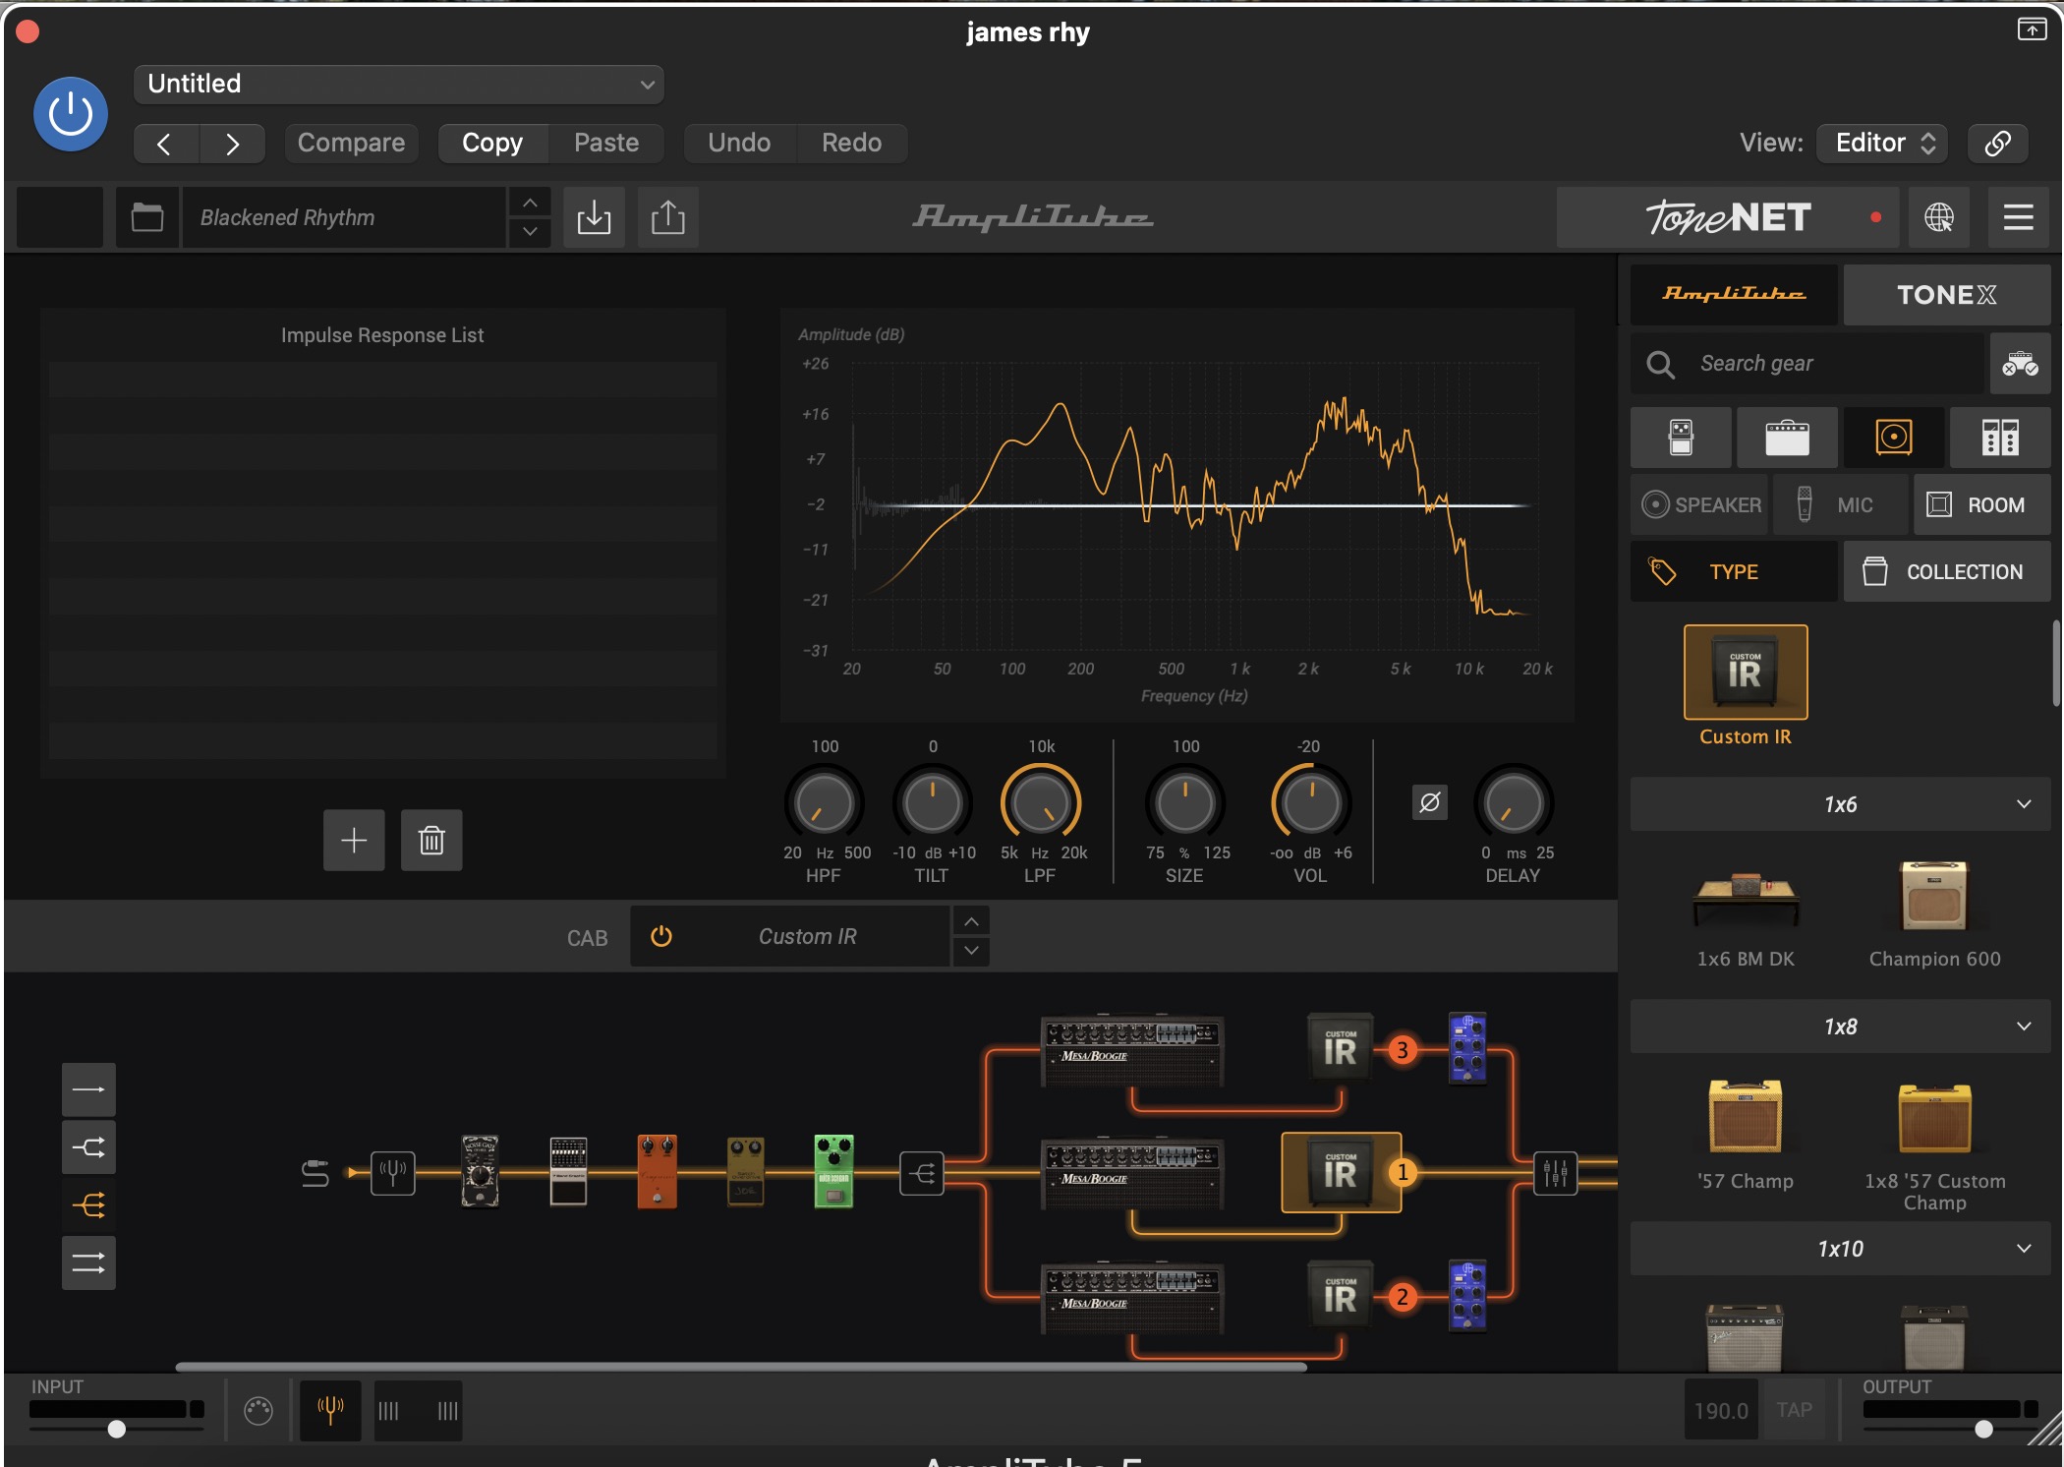Click the share export preset icon
Image resolution: width=2064 pixels, height=1467 pixels.
668,217
